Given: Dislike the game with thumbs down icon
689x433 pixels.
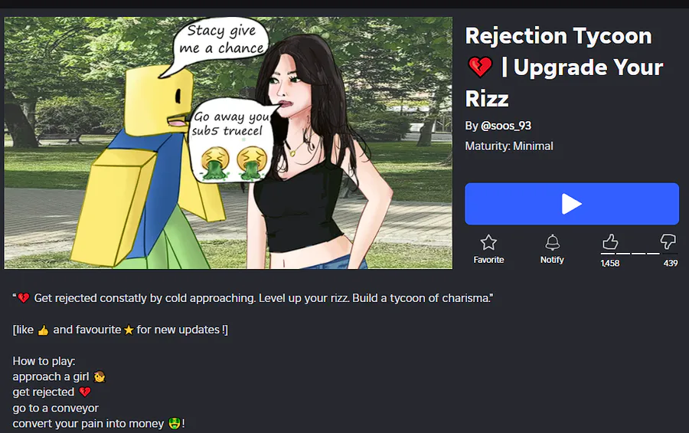Looking at the screenshot, I should pos(668,241).
